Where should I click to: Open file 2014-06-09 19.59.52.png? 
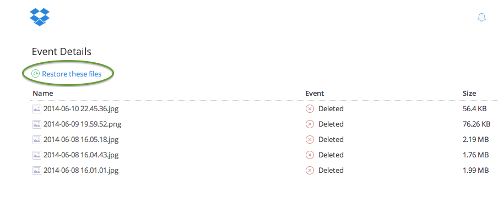click(x=82, y=124)
